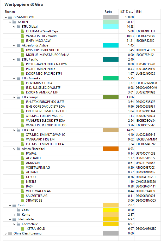Select the ISHS CORE DAX UC.ETF EOA row
Screen dimensions: 161x241
(x=82, y=107)
